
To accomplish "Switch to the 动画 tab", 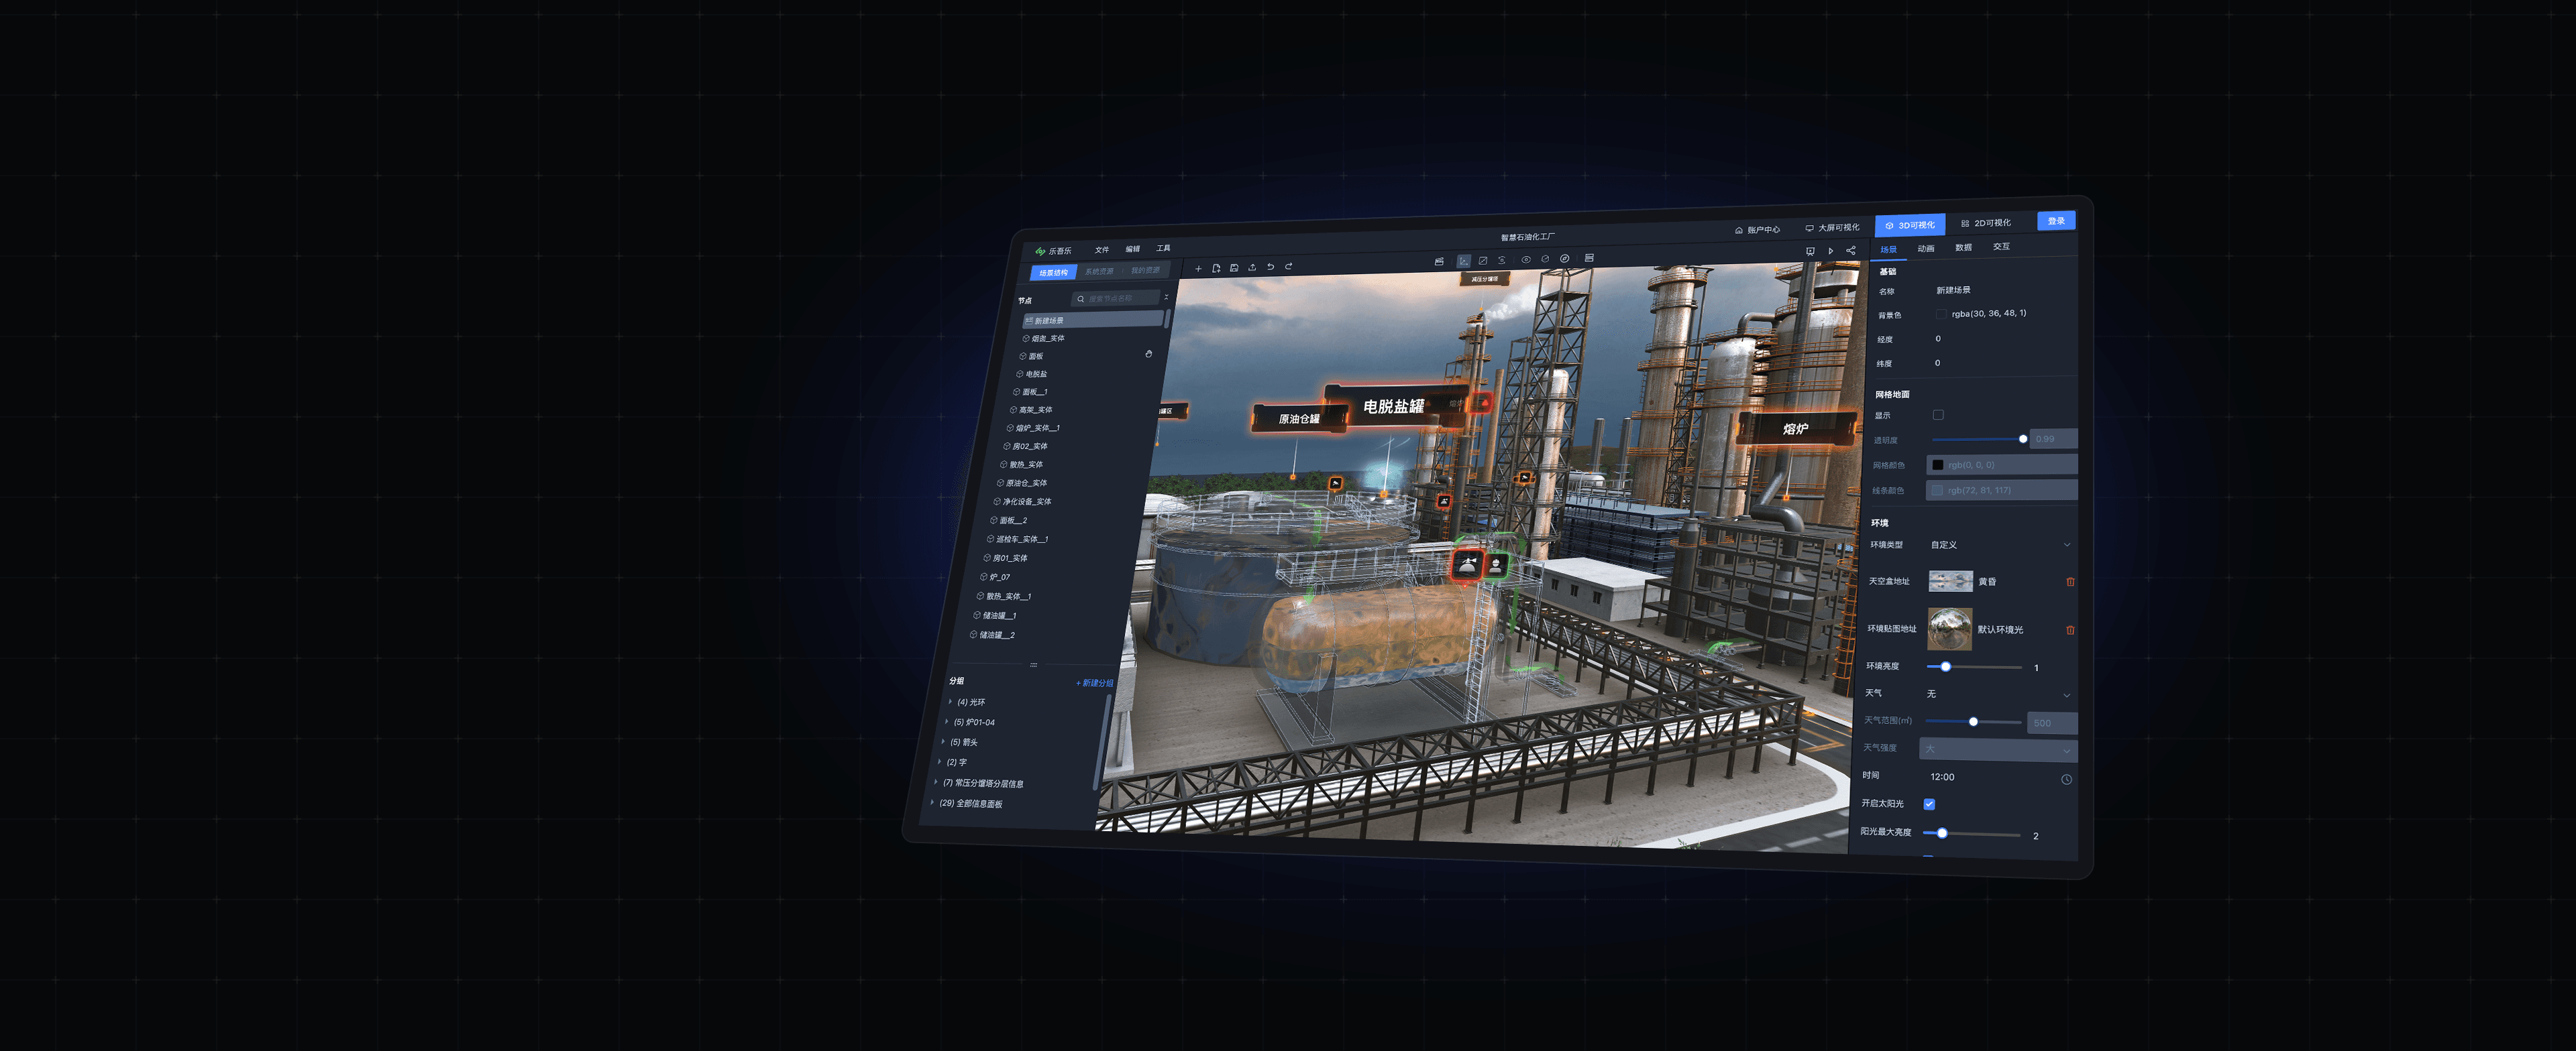I will (1925, 249).
